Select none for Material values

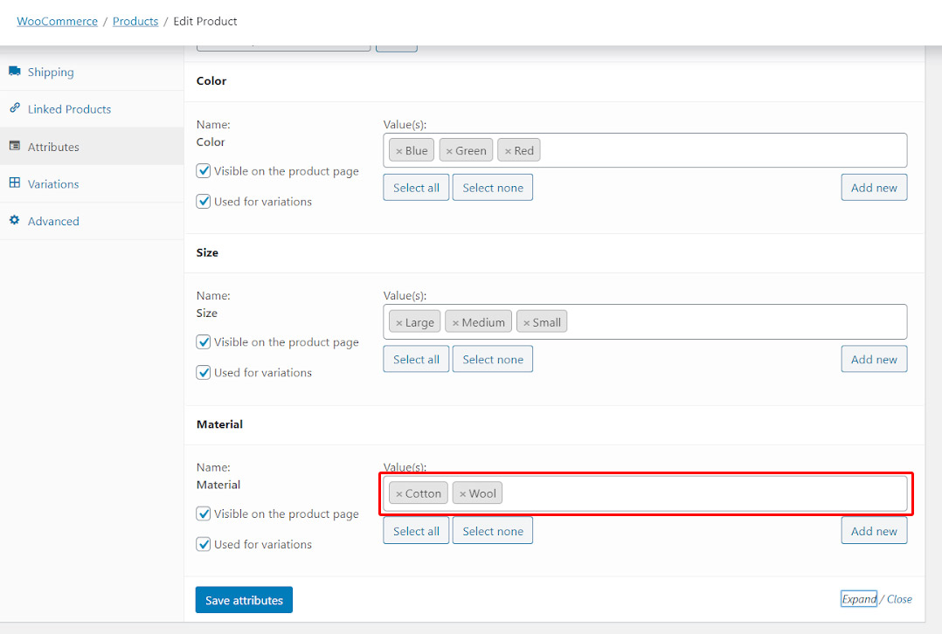click(x=493, y=531)
